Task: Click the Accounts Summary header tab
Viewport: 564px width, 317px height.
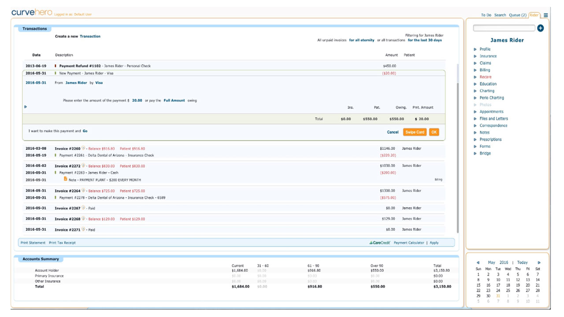Action: 41,259
